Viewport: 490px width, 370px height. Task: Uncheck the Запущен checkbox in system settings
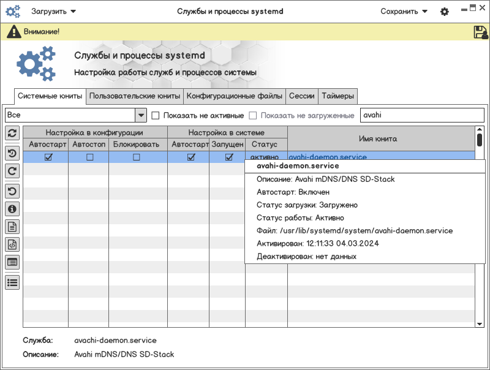tap(229, 157)
